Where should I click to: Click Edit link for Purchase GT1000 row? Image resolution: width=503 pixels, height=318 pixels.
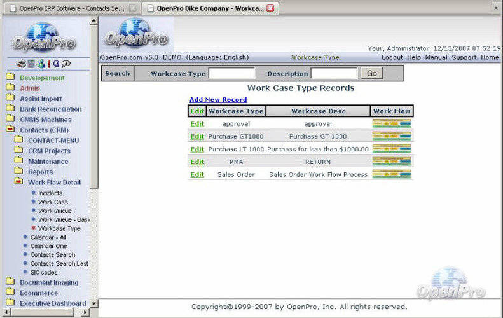(197, 137)
